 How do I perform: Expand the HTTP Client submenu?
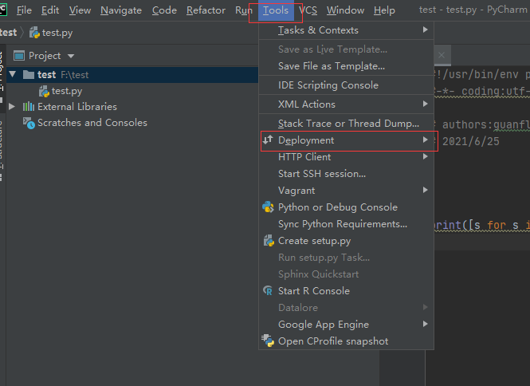[346, 157]
